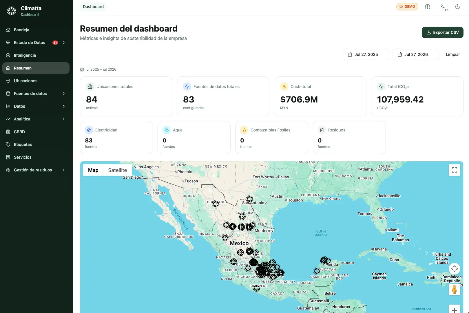Screen dimensions: 469x313
Task: Click the Coste total dollar icon
Action: 284,87
